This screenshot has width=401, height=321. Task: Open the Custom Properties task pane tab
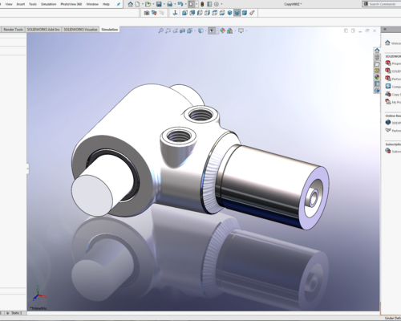point(377,83)
